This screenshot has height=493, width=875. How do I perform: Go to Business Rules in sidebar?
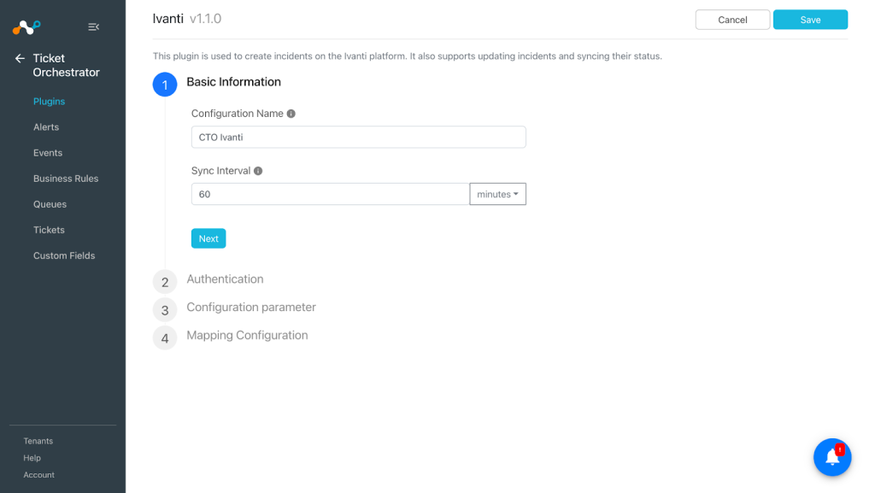pyautogui.click(x=66, y=179)
